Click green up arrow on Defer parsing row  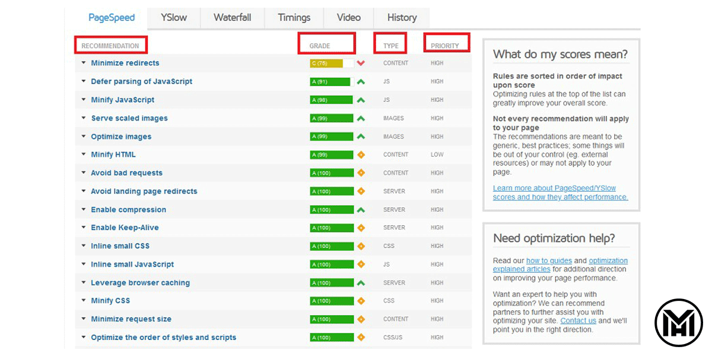(x=361, y=82)
